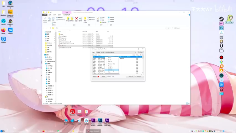
Task: Click the U icon in right dock
Action: (221, 46)
